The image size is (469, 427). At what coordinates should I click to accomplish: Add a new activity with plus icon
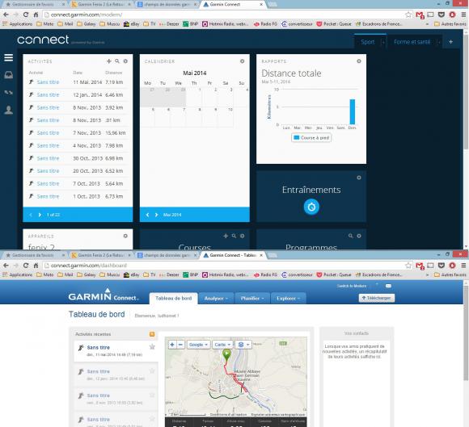[x=109, y=61]
